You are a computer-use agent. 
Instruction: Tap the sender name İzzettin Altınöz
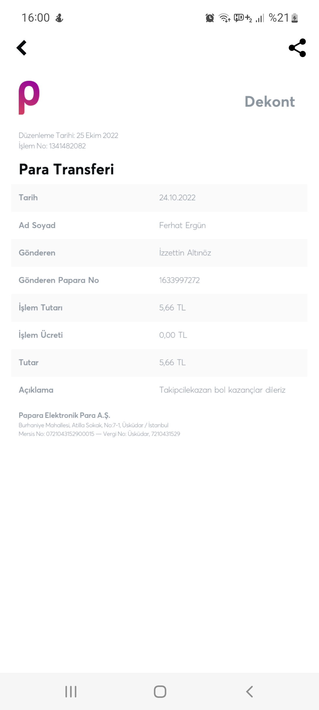pyautogui.click(x=185, y=253)
